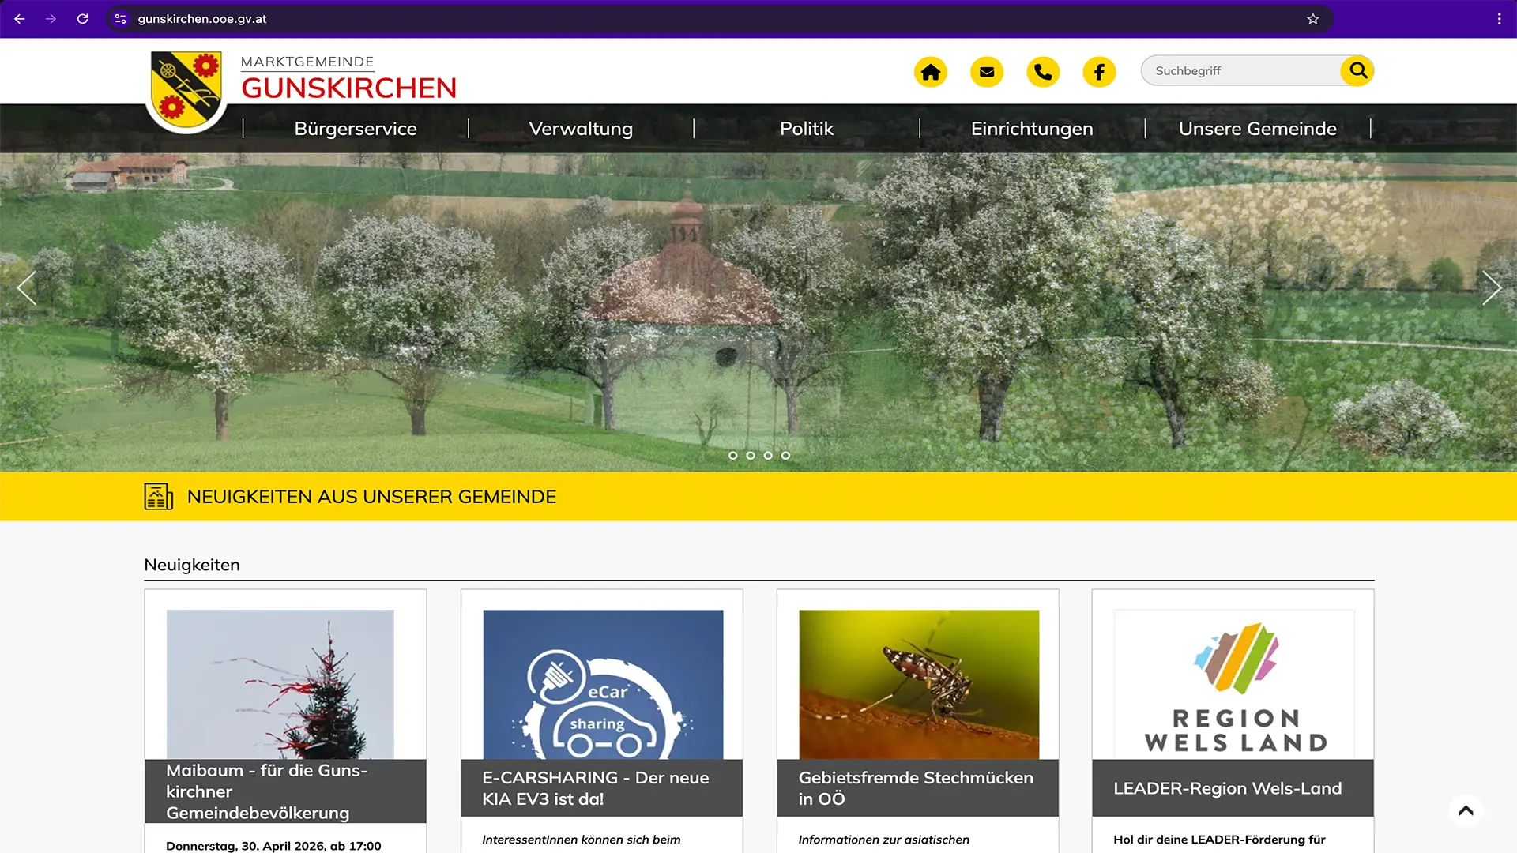Click the Suchbegriff search field
The width and height of the screenshot is (1517, 853).
pyautogui.click(x=1242, y=71)
